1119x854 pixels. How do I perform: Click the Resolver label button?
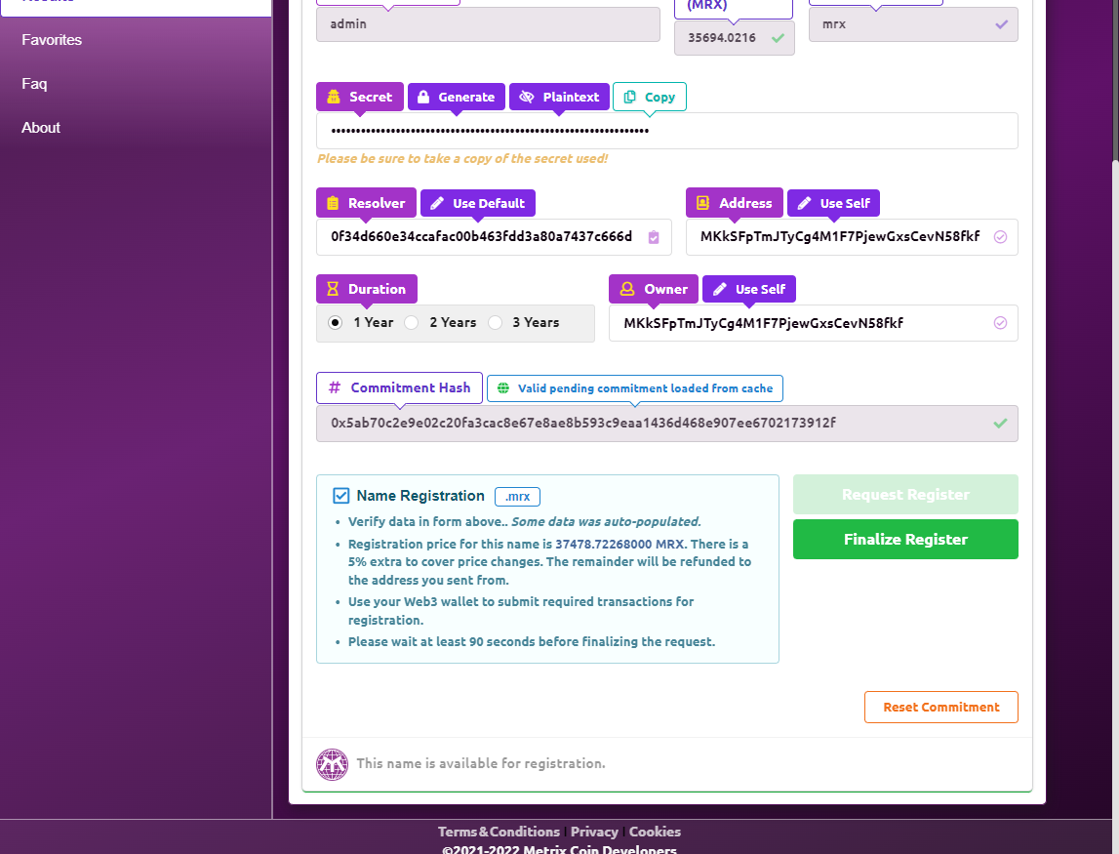[366, 204]
